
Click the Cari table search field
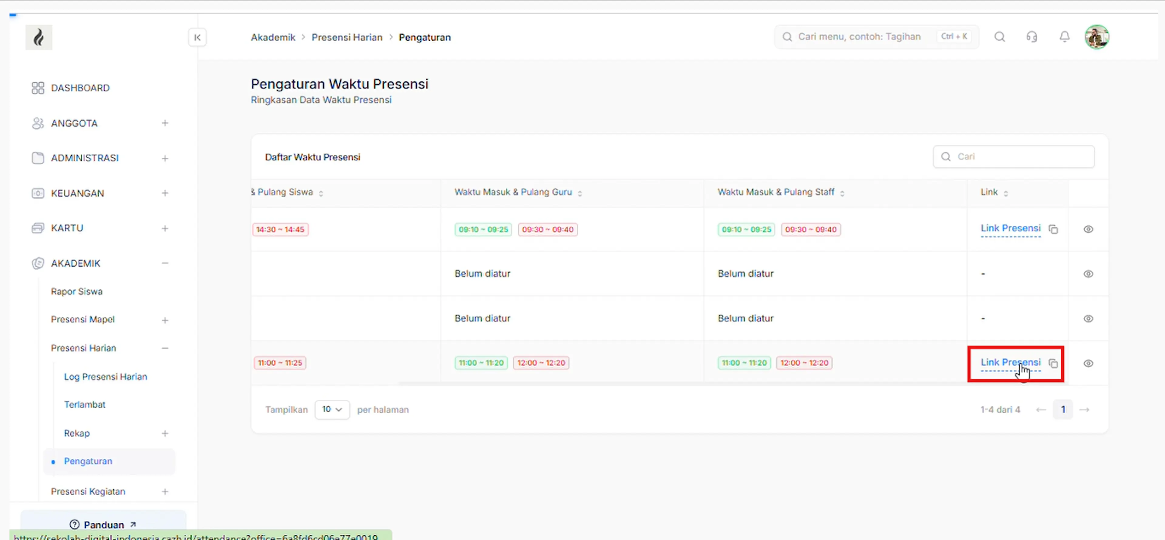point(1014,156)
